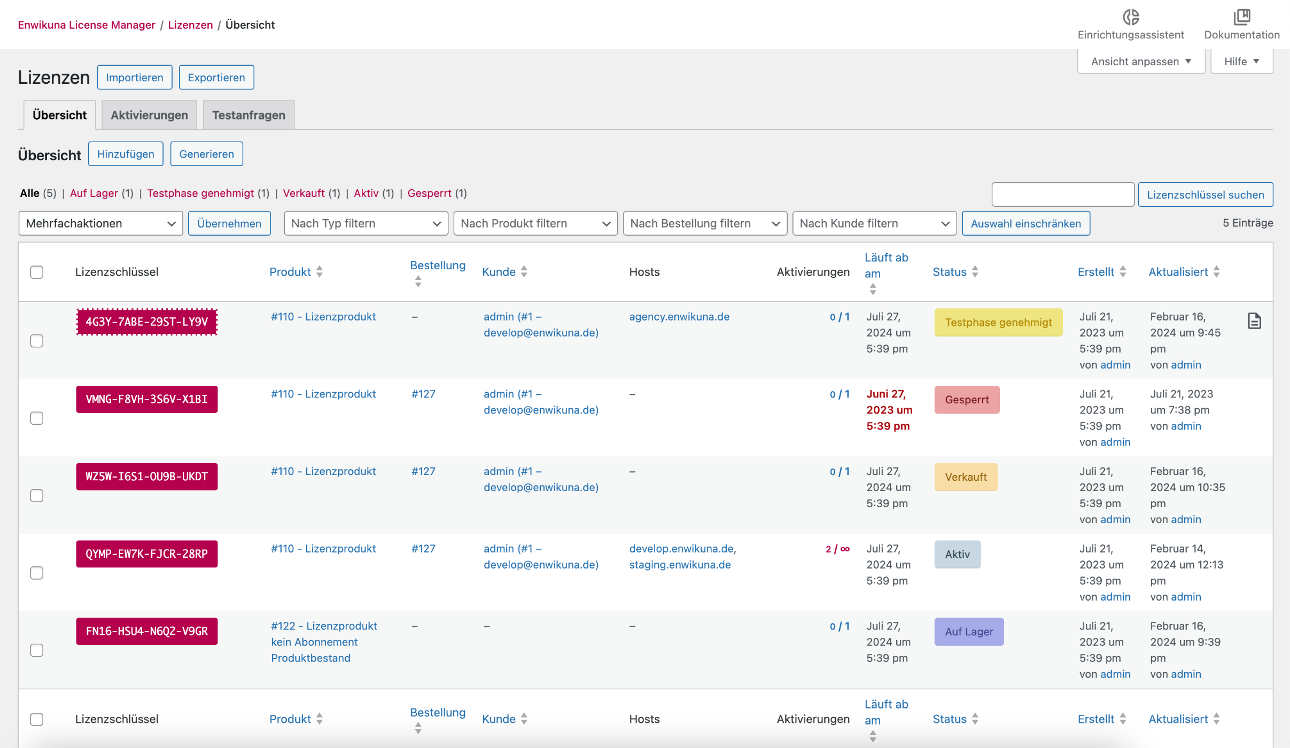The height and width of the screenshot is (748, 1290).
Task: Open the Nach Produkt filtern dropdown
Action: point(535,223)
